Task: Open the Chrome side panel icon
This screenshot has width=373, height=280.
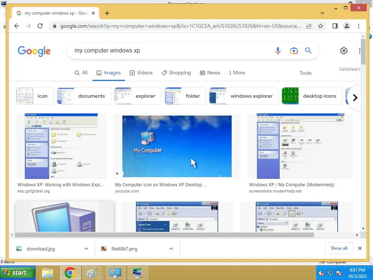Action: click(x=335, y=26)
